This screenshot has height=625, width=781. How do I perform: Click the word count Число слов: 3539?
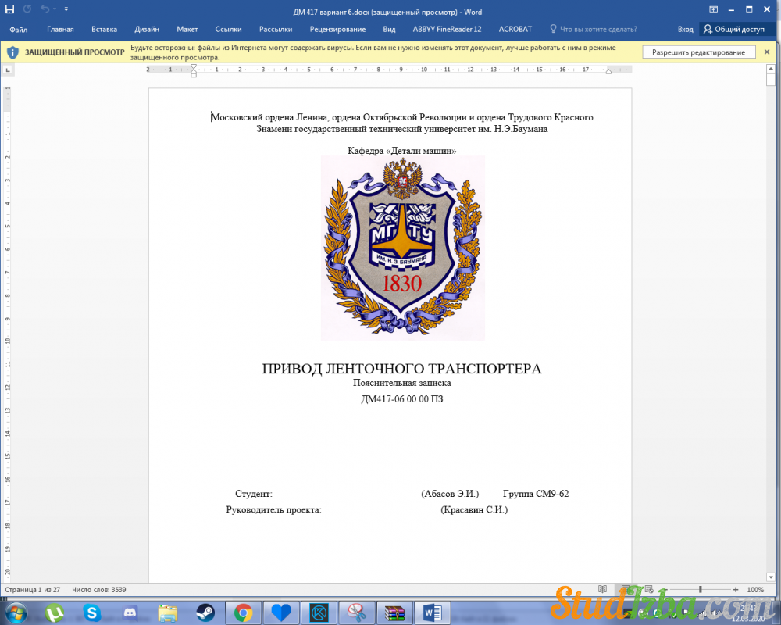click(x=99, y=590)
